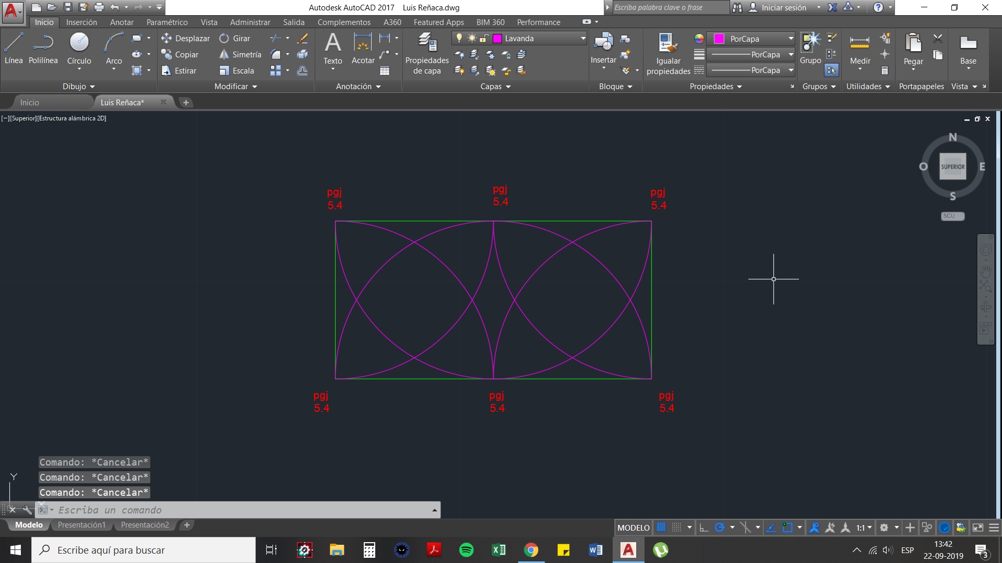This screenshot has width=1002, height=563.
Task: Click the SUPERIOR face of ViewCube
Action: (x=953, y=167)
